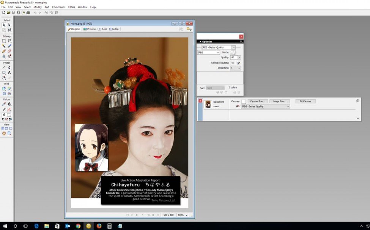Click the Canvas Size button

tap(257, 101)
